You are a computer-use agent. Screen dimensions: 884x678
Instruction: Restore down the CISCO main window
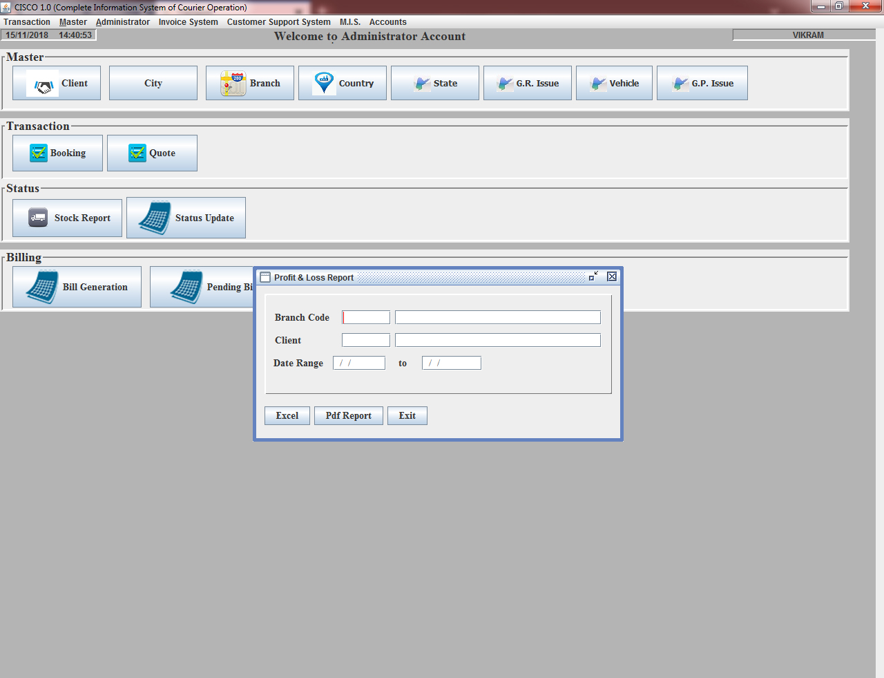[839, 6]
